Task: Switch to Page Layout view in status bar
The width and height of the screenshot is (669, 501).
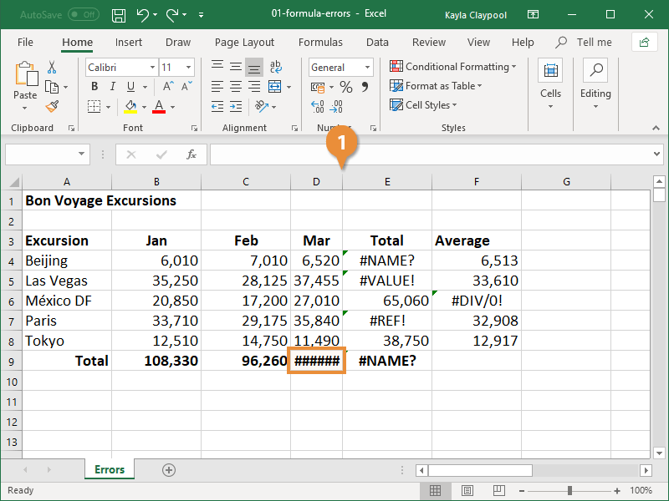Action: pos(467,490)
